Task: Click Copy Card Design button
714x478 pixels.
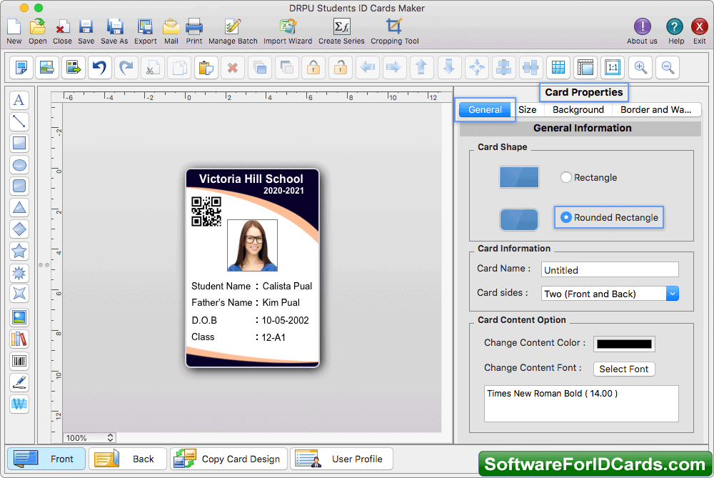Action: (228, 459)
